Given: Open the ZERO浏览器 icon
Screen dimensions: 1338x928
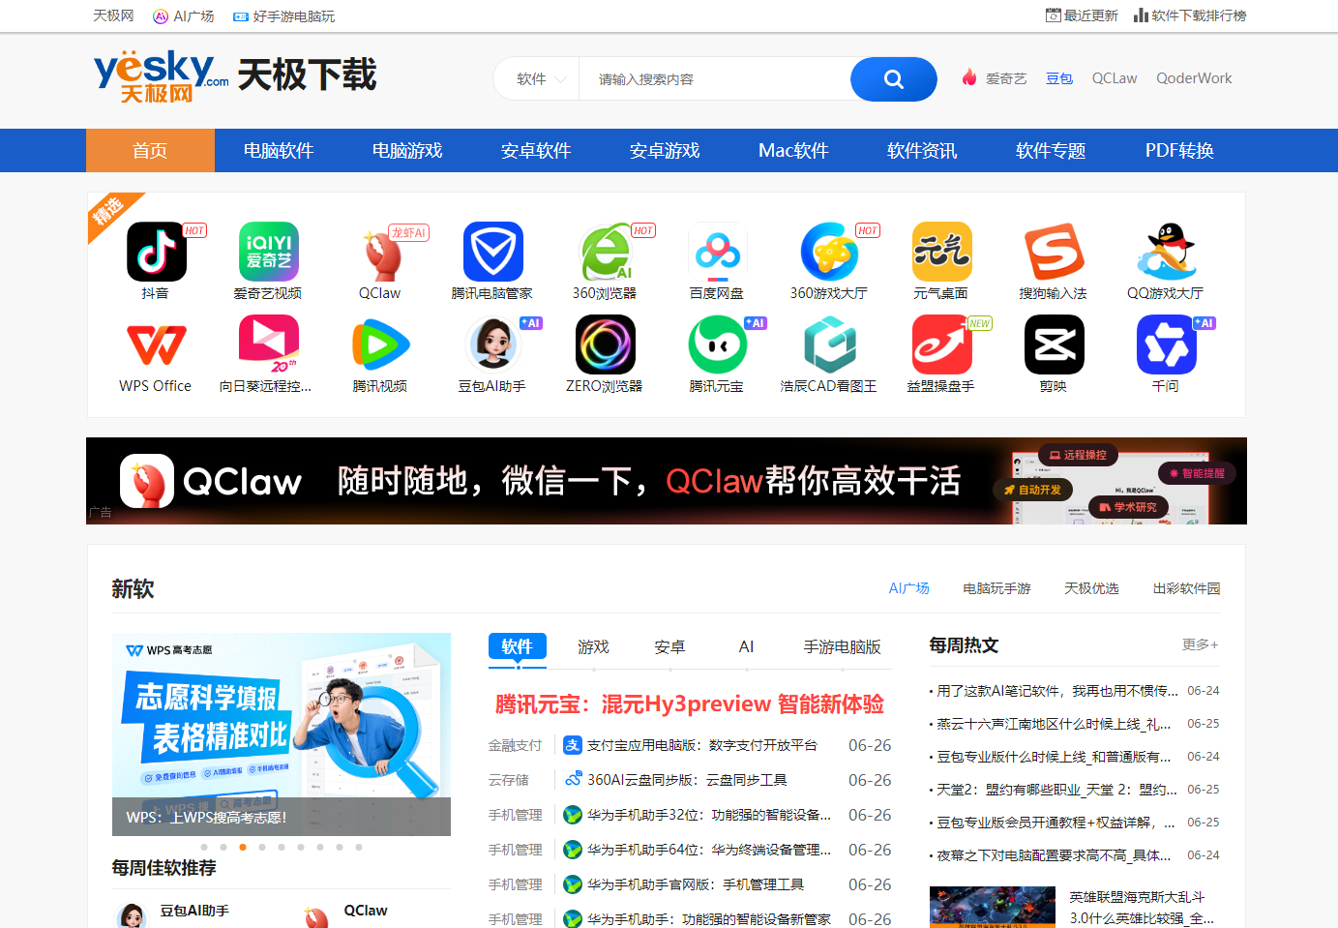Looking at the screenshot, I should 605,344.
